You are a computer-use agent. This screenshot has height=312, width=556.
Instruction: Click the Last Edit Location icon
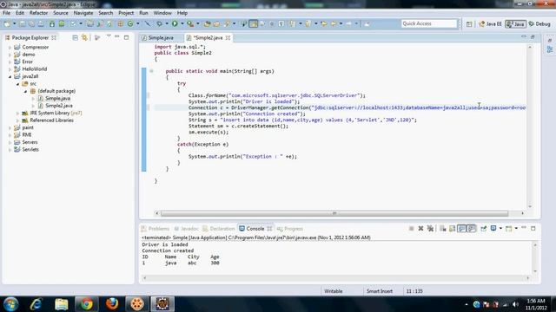coord(324,23)
